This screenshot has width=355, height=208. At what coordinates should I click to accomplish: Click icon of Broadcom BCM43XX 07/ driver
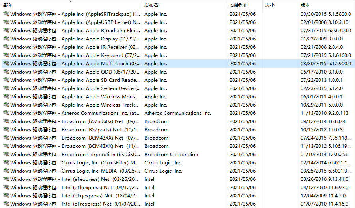pyautogui.click(x=6, y=138)
